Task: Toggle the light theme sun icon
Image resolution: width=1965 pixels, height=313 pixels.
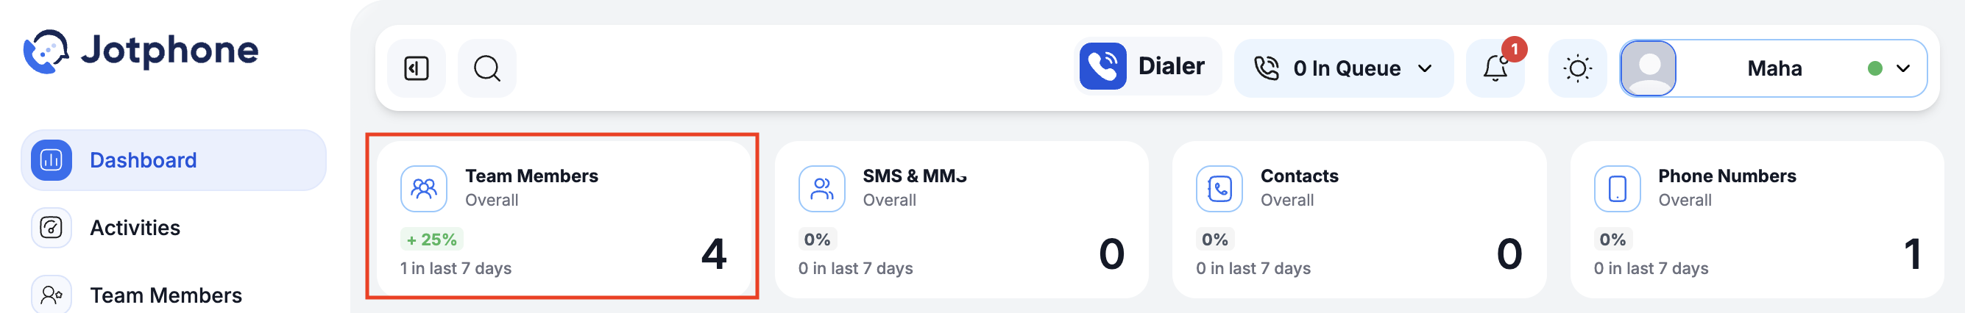Action: pyautogui.click(x=1576, y=68)
